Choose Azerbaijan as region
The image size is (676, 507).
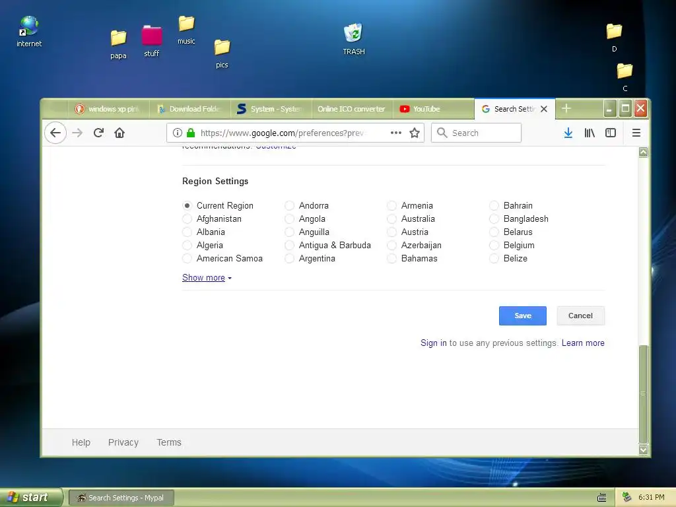(391, 246)
